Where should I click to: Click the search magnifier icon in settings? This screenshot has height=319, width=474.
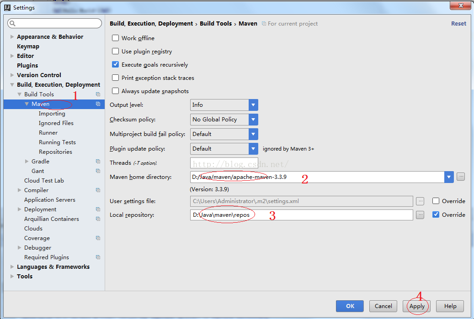pos(13,23)
